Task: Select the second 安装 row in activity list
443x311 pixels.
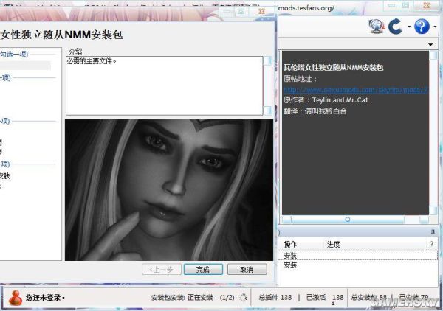Action: 357,265
